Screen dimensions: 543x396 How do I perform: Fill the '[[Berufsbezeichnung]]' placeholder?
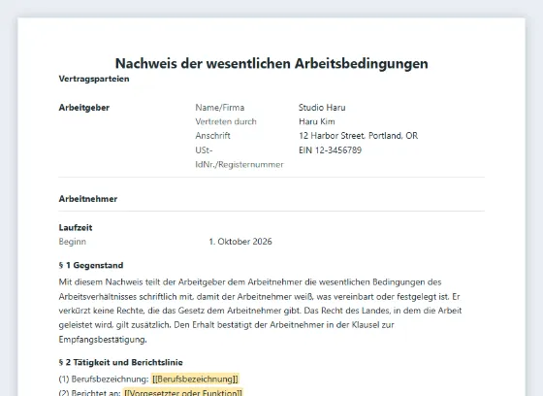click(195, 379)
